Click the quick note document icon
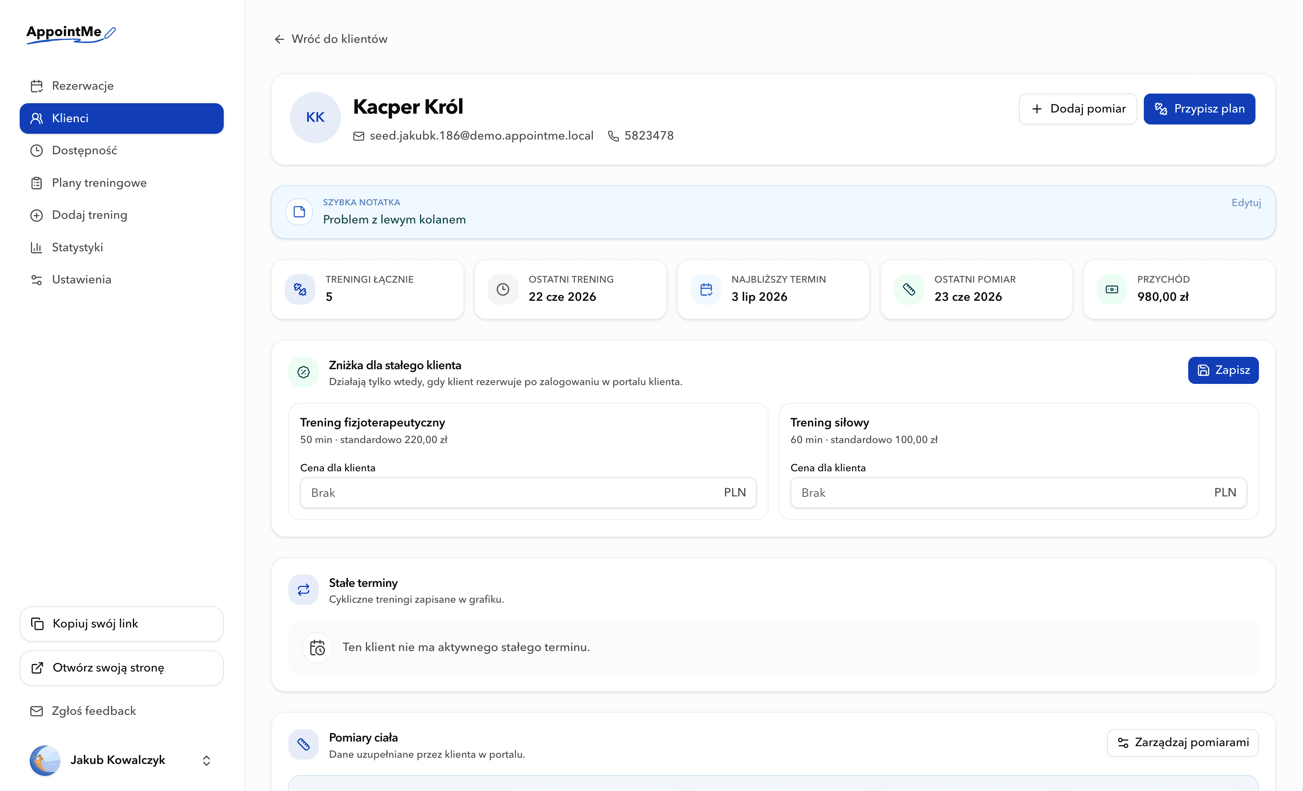1303x791 pixels. click(299, 211)
